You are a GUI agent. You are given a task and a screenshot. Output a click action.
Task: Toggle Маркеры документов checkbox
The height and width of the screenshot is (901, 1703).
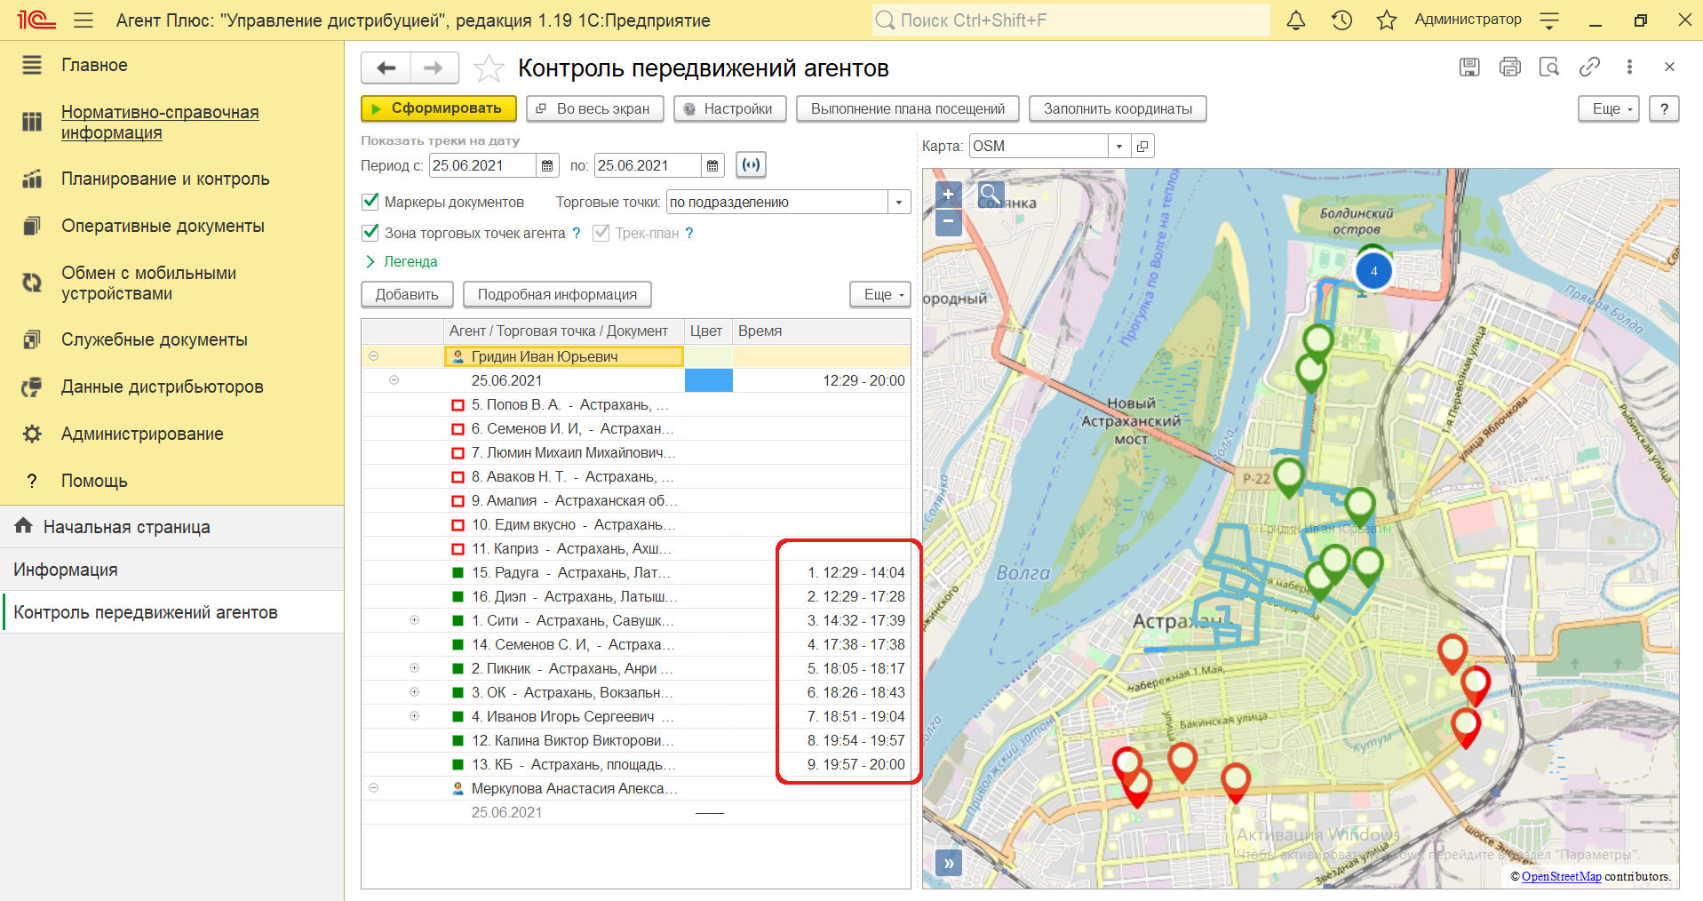coord(370,202)
